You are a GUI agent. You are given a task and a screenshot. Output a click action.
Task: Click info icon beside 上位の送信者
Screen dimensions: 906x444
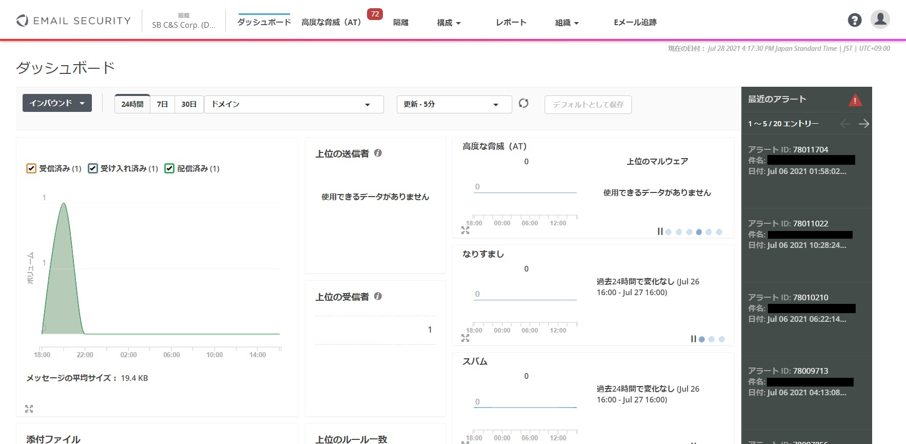coord(378,153)
